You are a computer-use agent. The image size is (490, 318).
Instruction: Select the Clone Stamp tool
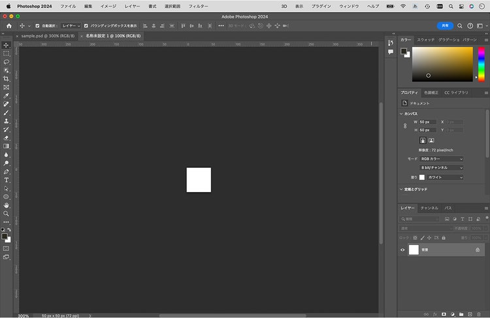(6, 121)
